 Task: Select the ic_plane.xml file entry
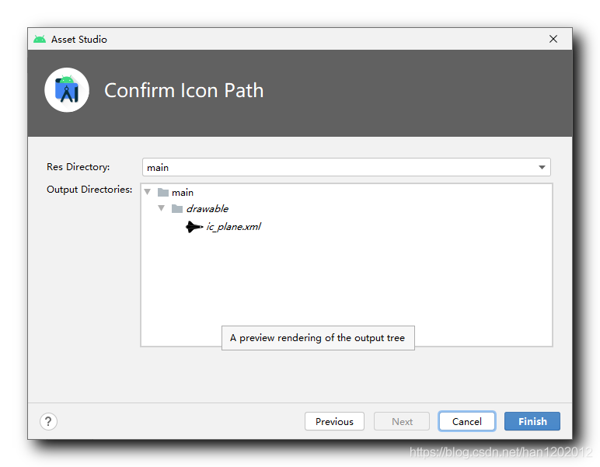click(x=233, y=227)
